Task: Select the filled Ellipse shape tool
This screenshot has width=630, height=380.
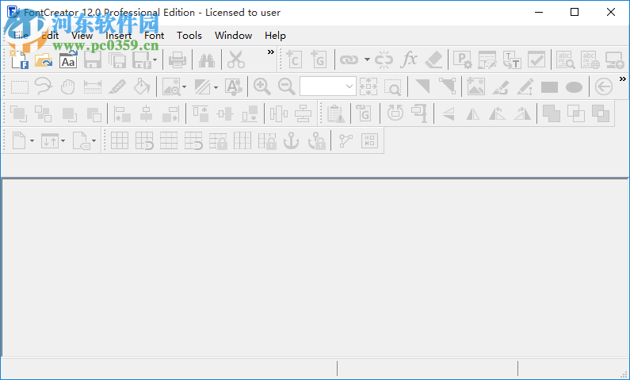Action: click(x=574, y=86)
